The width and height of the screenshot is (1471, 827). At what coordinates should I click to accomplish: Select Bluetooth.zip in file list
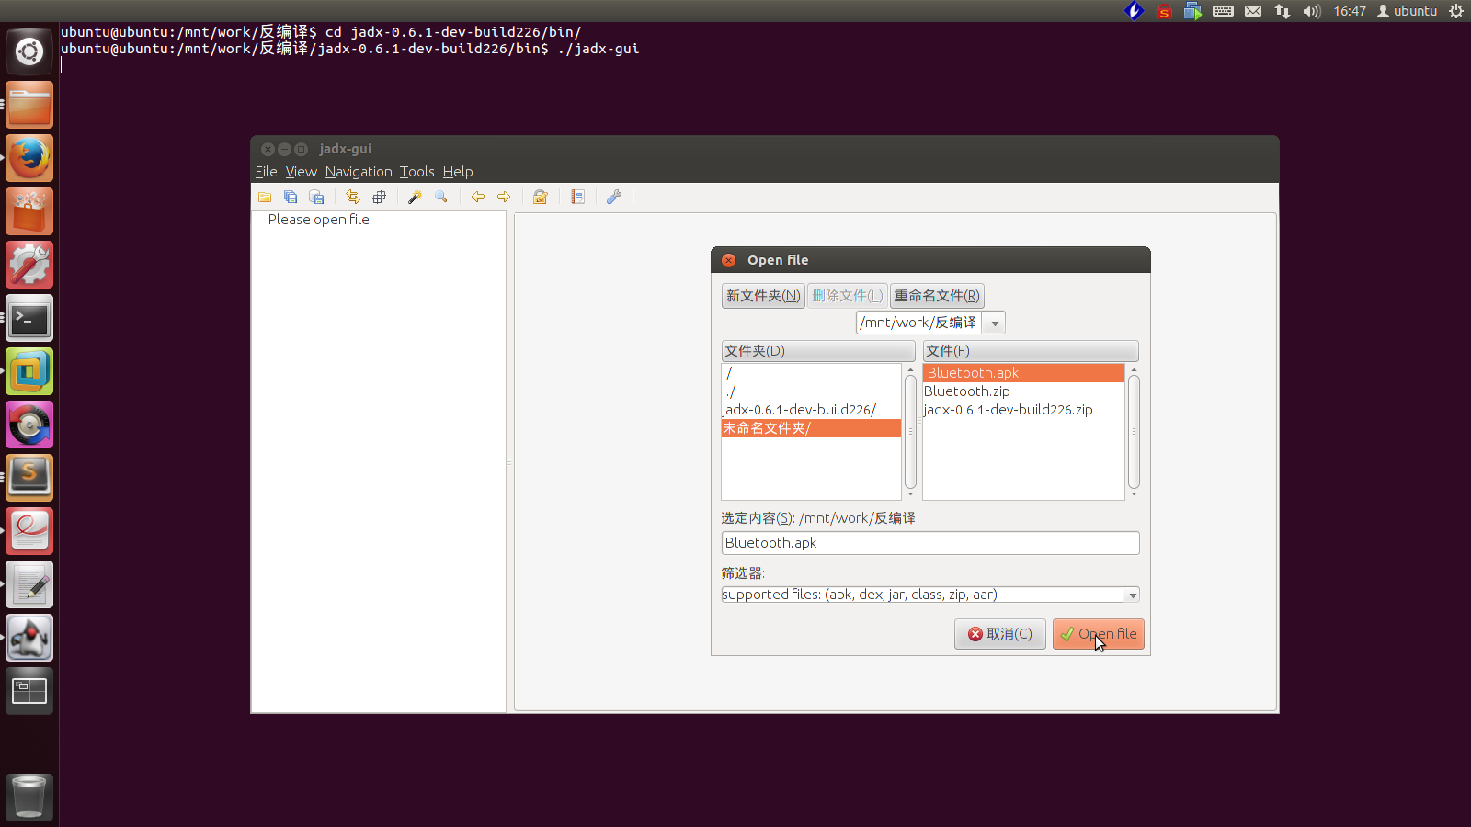click(1023, 391)
